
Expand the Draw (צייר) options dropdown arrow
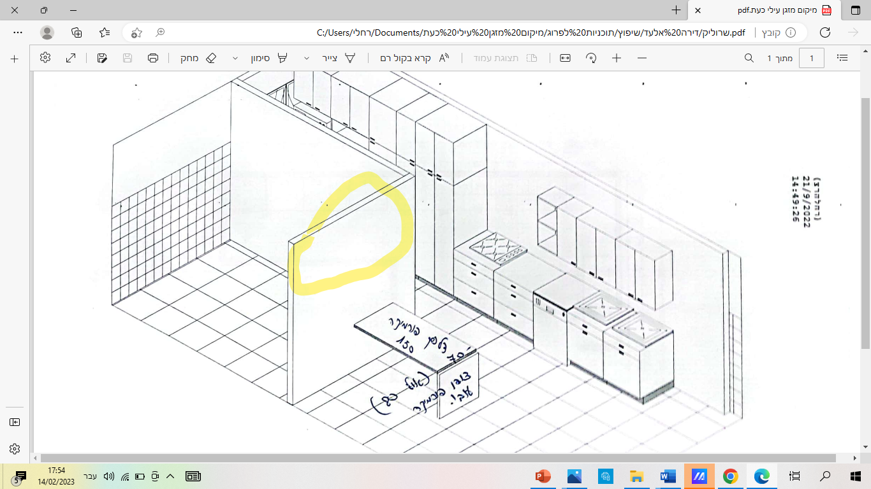tap(307, 58)
